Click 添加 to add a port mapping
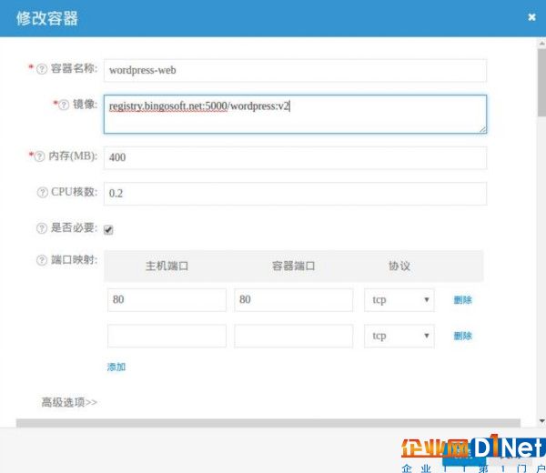This screenshot has width=546, height=473. point(116,367)
